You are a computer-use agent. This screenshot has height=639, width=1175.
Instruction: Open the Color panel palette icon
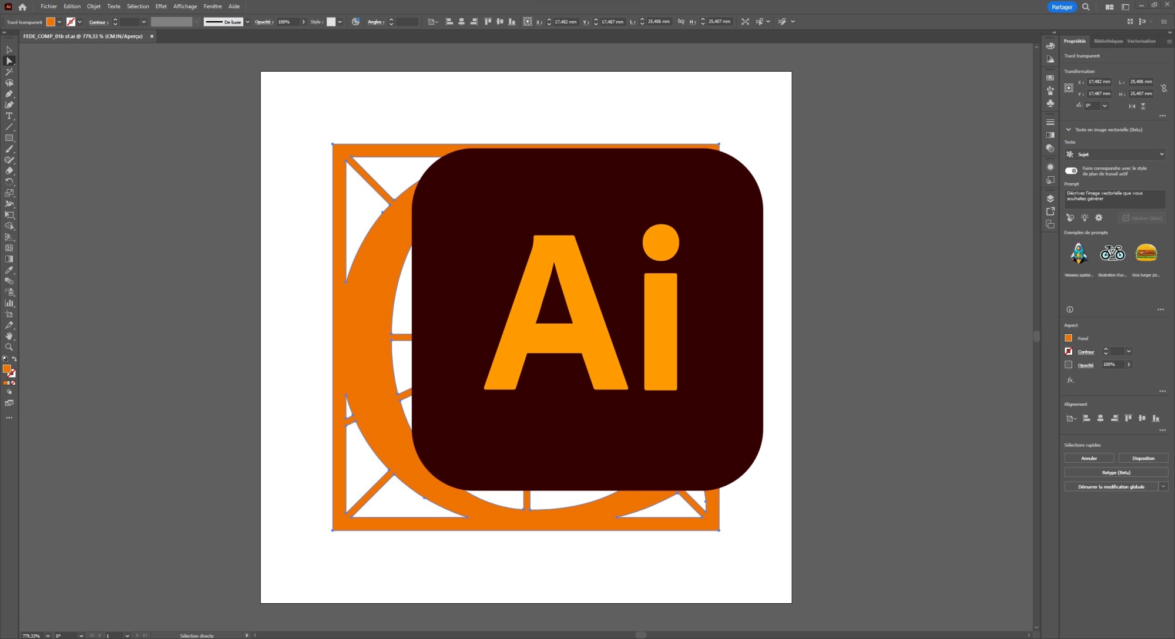coord(1050,46)
